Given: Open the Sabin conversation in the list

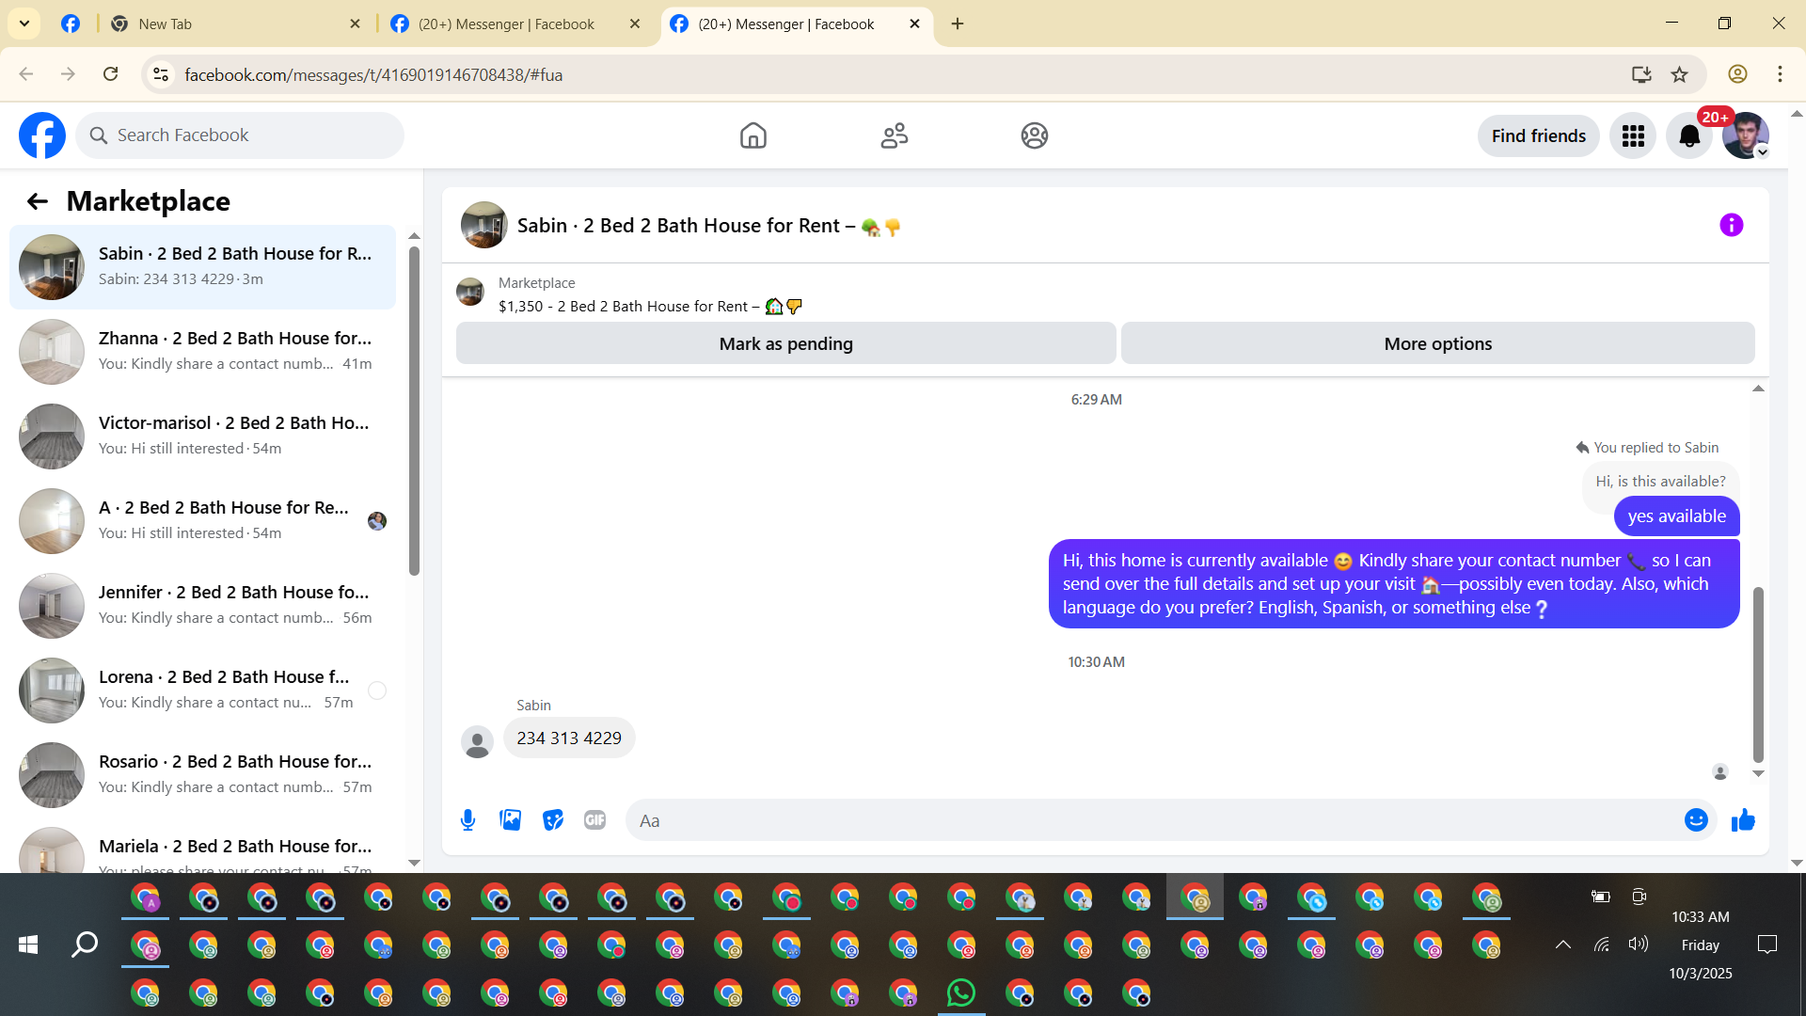Looking at the screenshot, I should [x=202, y=267].
